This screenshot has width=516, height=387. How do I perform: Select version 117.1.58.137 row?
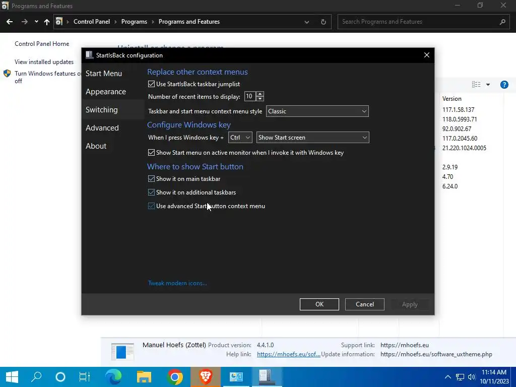458,109
